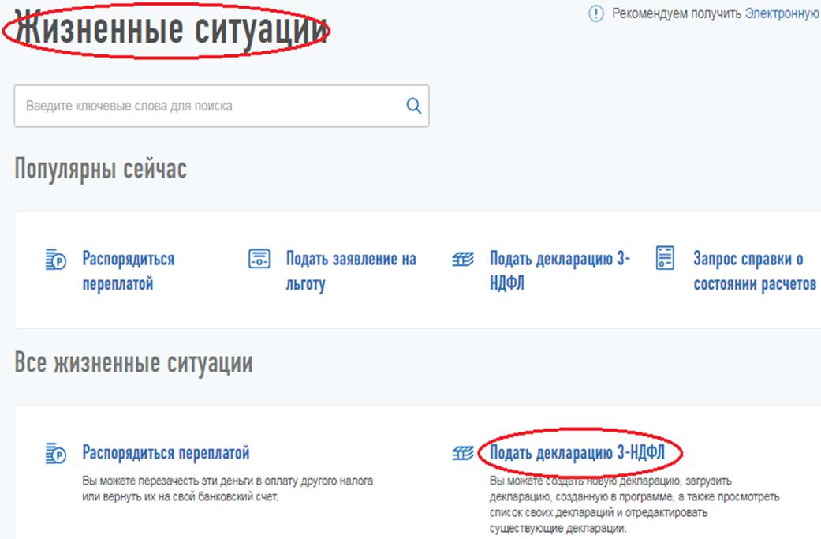Click the Популярны сейчас heading
Screen dimensions: 821x539
(100, 169)
